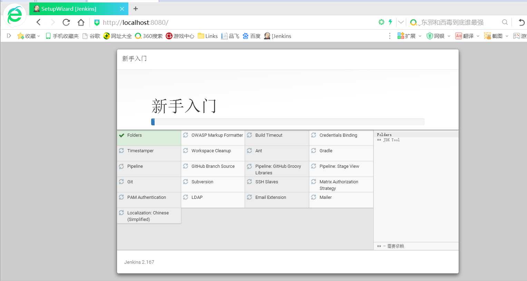The height and width of the screenshot is (281, 527).
Task: Click the lightning speed-mode icon
Action: click(390, 22)
